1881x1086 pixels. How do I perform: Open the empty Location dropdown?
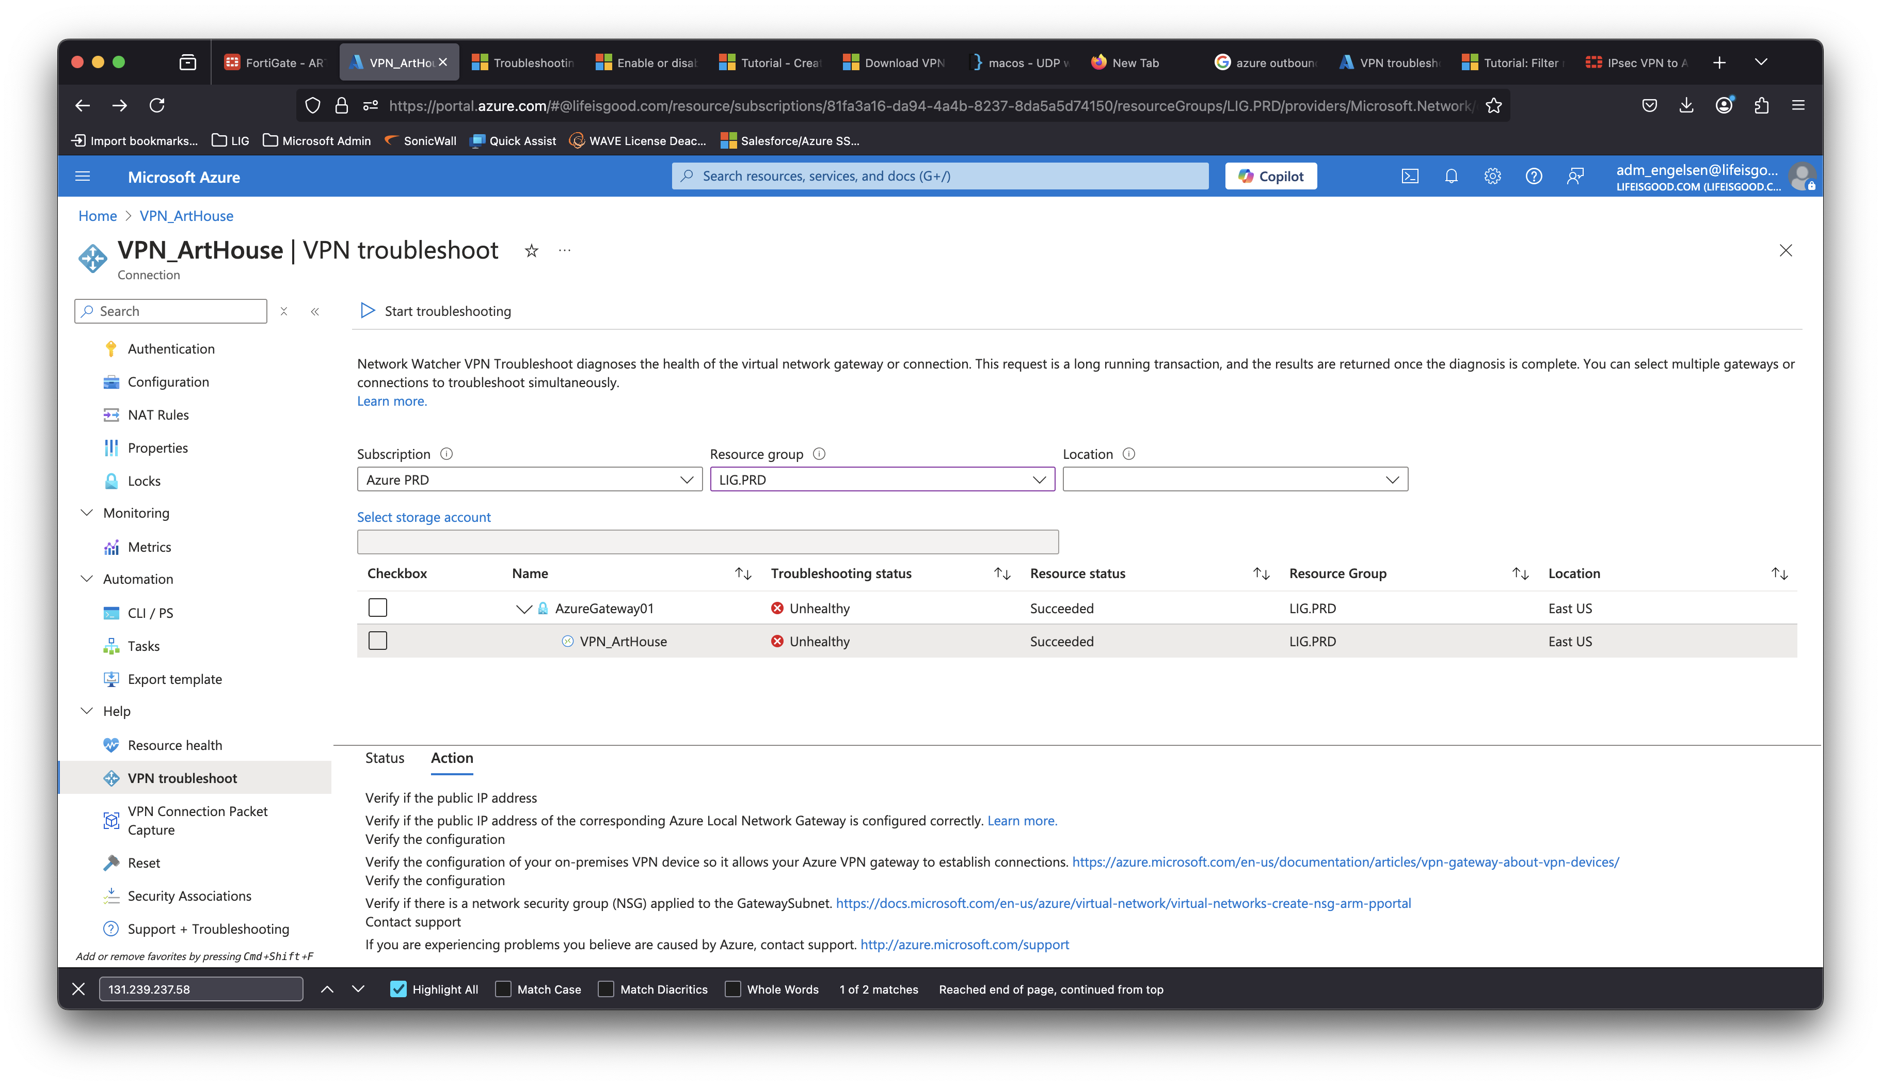pos(1235,480)
